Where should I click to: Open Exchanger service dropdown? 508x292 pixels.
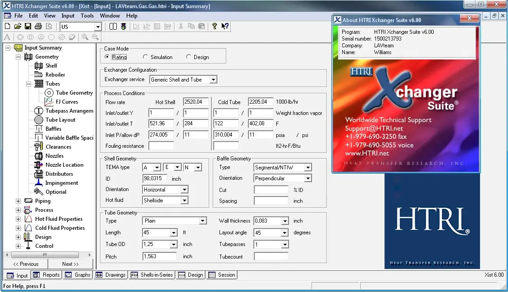point(213,80)
